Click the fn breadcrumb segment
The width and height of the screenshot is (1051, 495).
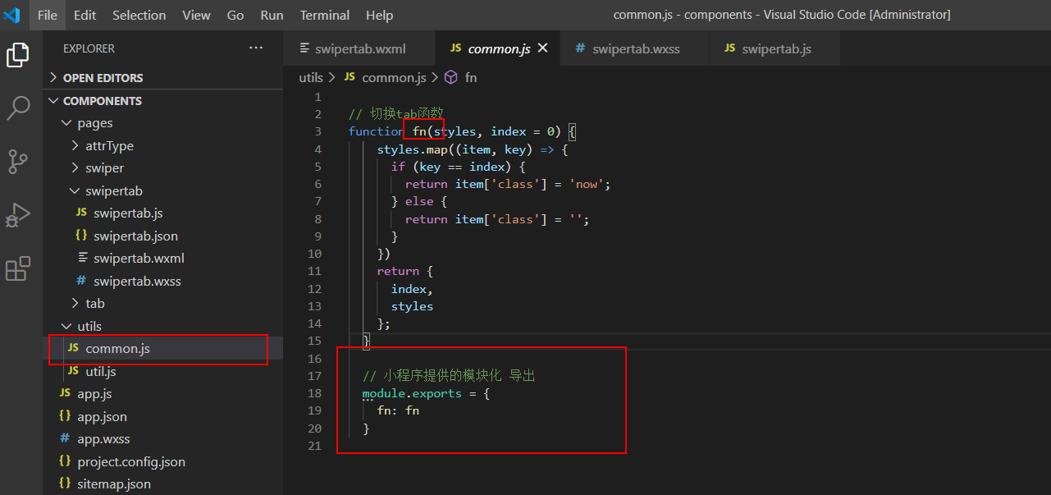click(471, 77)
